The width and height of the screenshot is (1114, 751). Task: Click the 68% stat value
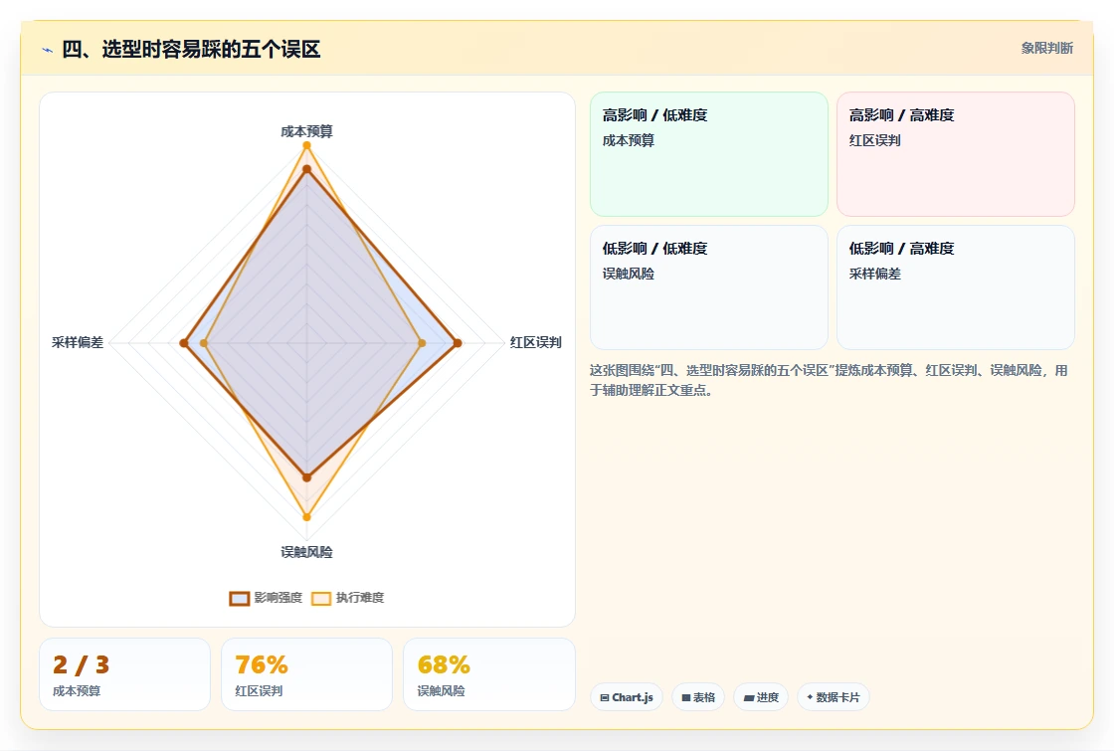[x=444, y=665]
